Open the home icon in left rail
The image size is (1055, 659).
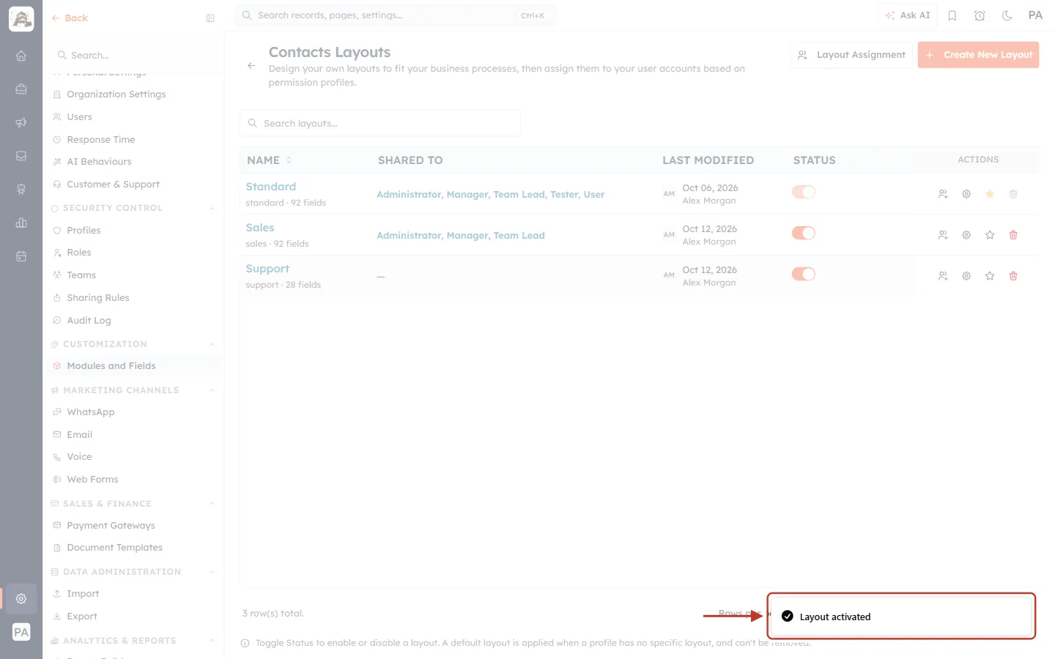point(21,56)
